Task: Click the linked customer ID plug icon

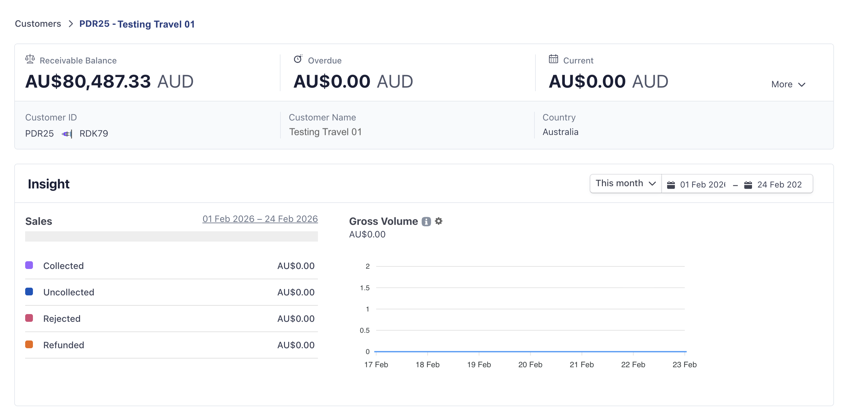Action: click(x=66, y=134)
